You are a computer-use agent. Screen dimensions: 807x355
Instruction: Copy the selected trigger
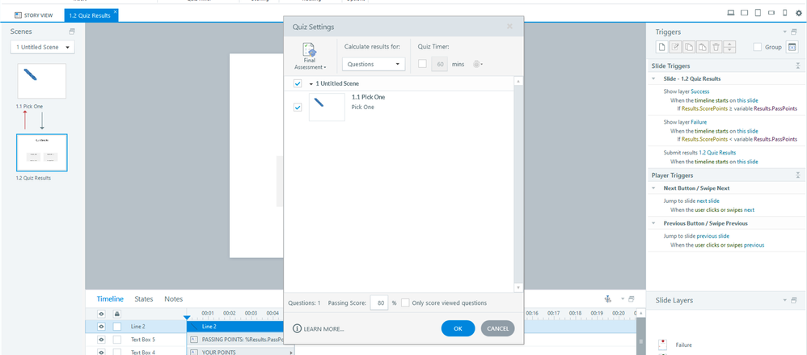point(689,47)
